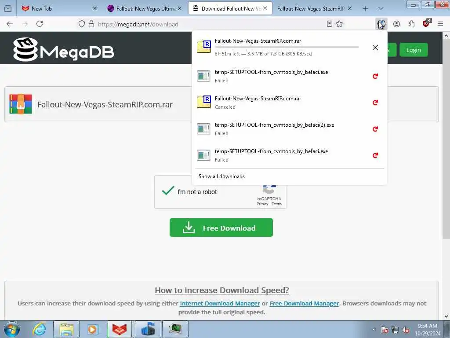
Task: Open a new tab with plus button
Action: coord(365,9)
